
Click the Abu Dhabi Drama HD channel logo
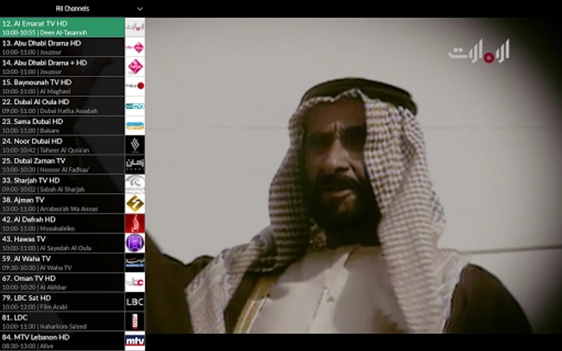135,47
